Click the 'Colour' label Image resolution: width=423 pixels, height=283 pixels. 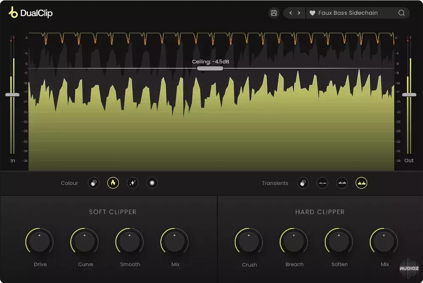point(69,183)
